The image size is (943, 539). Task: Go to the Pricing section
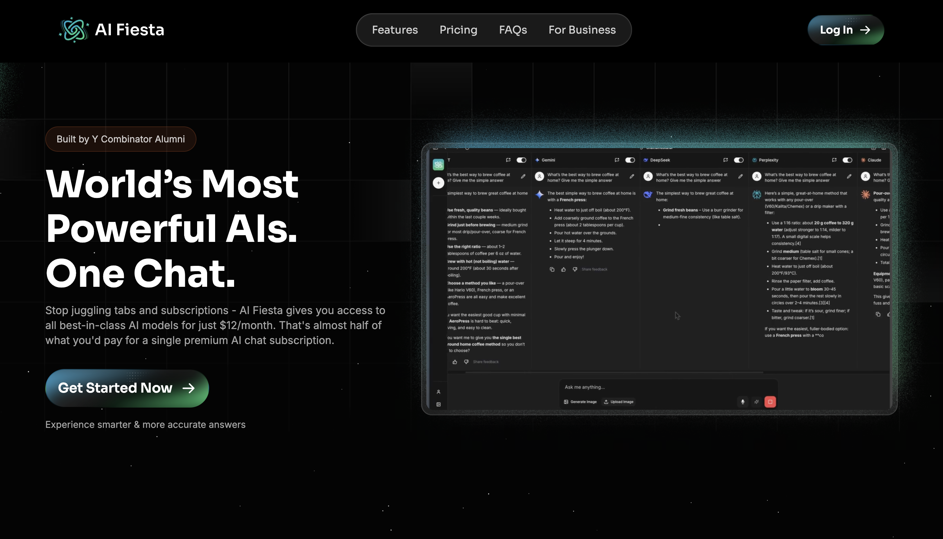pyautogui.click(x=459, y=30)
